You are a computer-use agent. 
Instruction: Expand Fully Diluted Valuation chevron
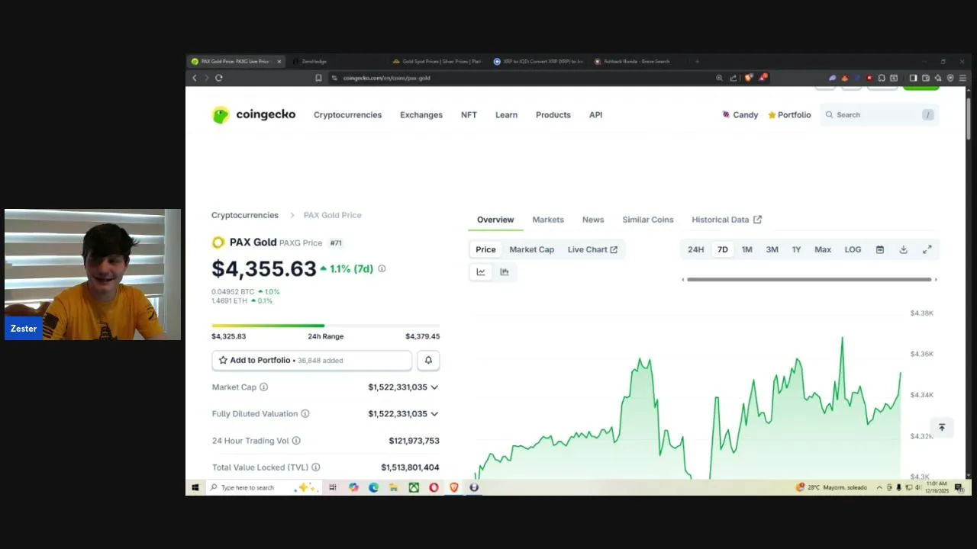[434, 414]
